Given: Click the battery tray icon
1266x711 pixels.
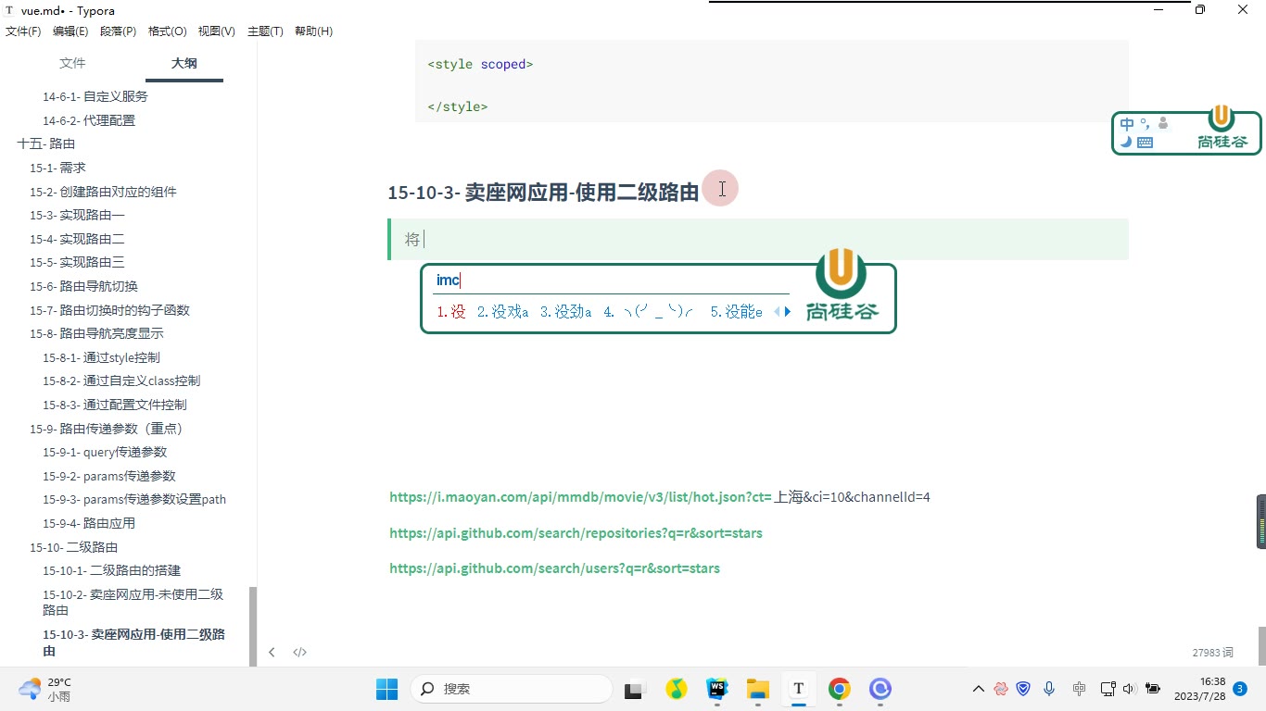Looking at the screenshot, I should point(1153,689).
